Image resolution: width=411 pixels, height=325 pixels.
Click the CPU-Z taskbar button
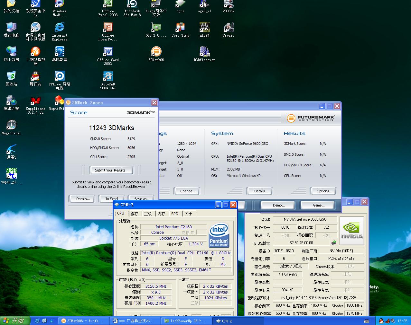tap(238, 321)
